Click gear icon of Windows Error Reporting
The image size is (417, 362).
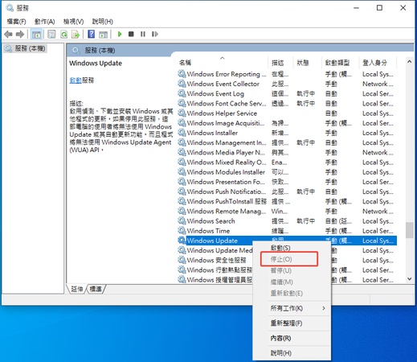(x=182, y=74)
